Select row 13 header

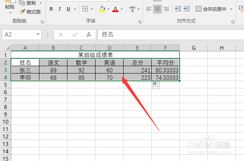5,144
